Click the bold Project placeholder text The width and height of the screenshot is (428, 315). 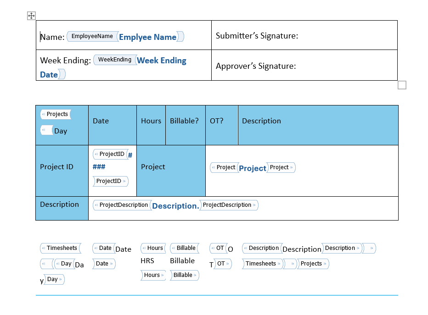pyautogui.click(x=253, y=168)
